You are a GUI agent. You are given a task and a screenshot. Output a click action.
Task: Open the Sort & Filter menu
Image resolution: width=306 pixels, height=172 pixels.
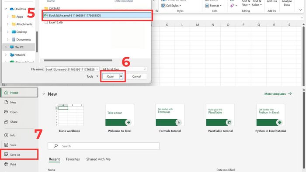246,3
